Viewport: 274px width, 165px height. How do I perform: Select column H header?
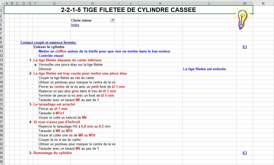(x=92, y=3)
